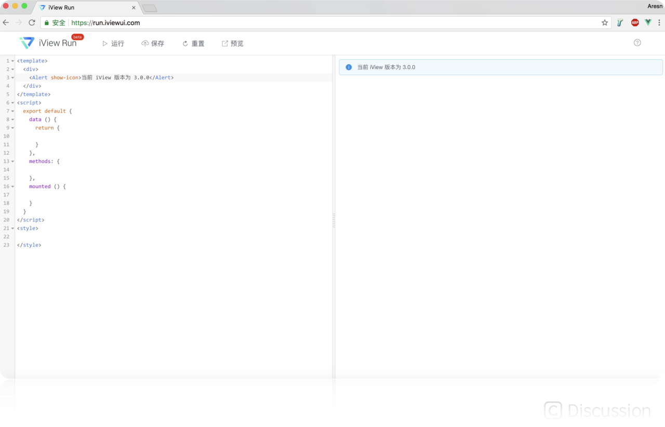Viewport: 665px width, 427px height.
Task: Click the closing '</style>' tag line
Action: pyautogui.click(x=29, y=245)
